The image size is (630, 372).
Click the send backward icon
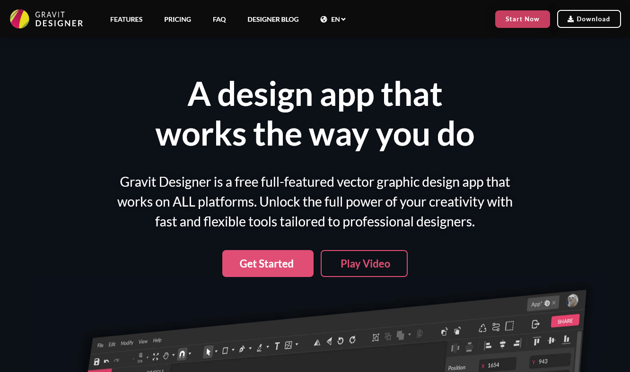pos(457,330)
